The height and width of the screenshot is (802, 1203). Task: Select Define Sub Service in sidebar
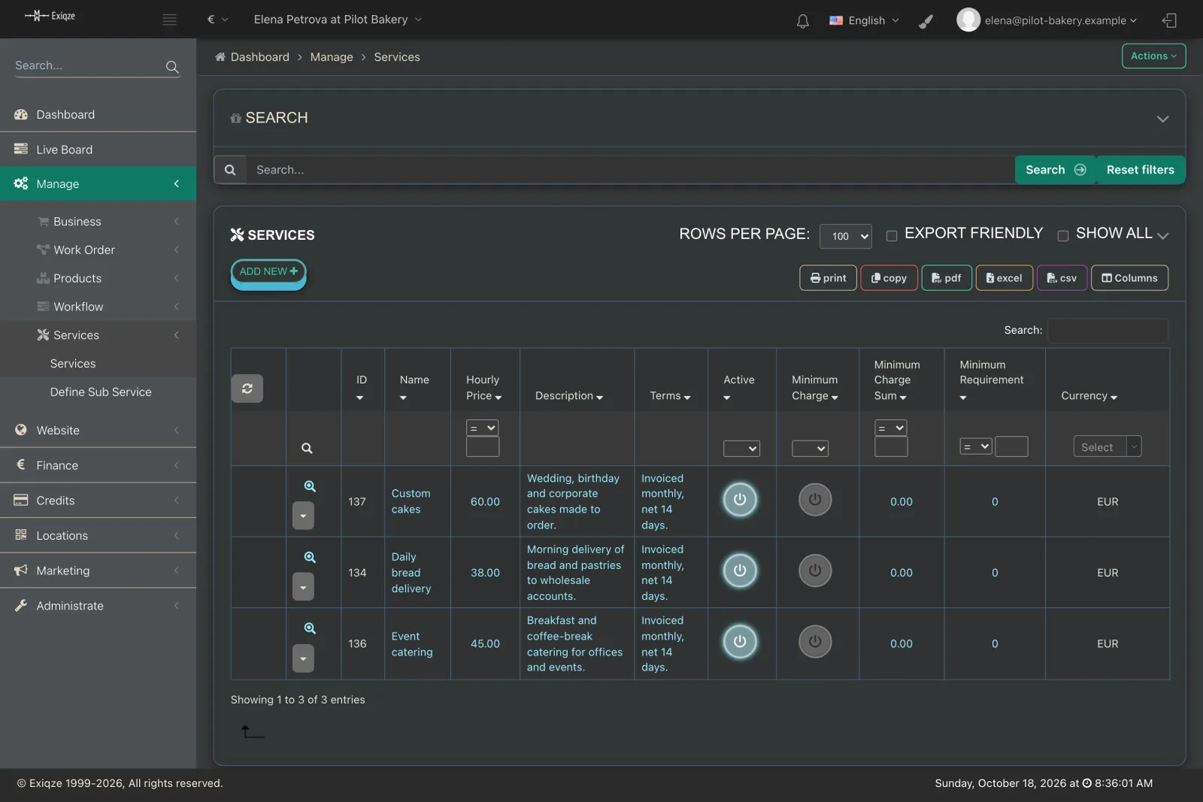(x=101, y=392)
